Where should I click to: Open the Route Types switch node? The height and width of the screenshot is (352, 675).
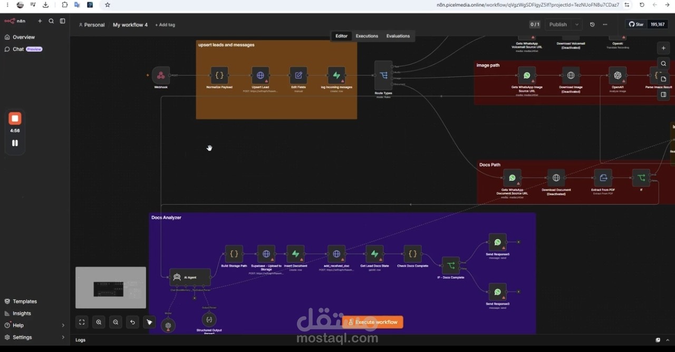[x=383, y=75]
